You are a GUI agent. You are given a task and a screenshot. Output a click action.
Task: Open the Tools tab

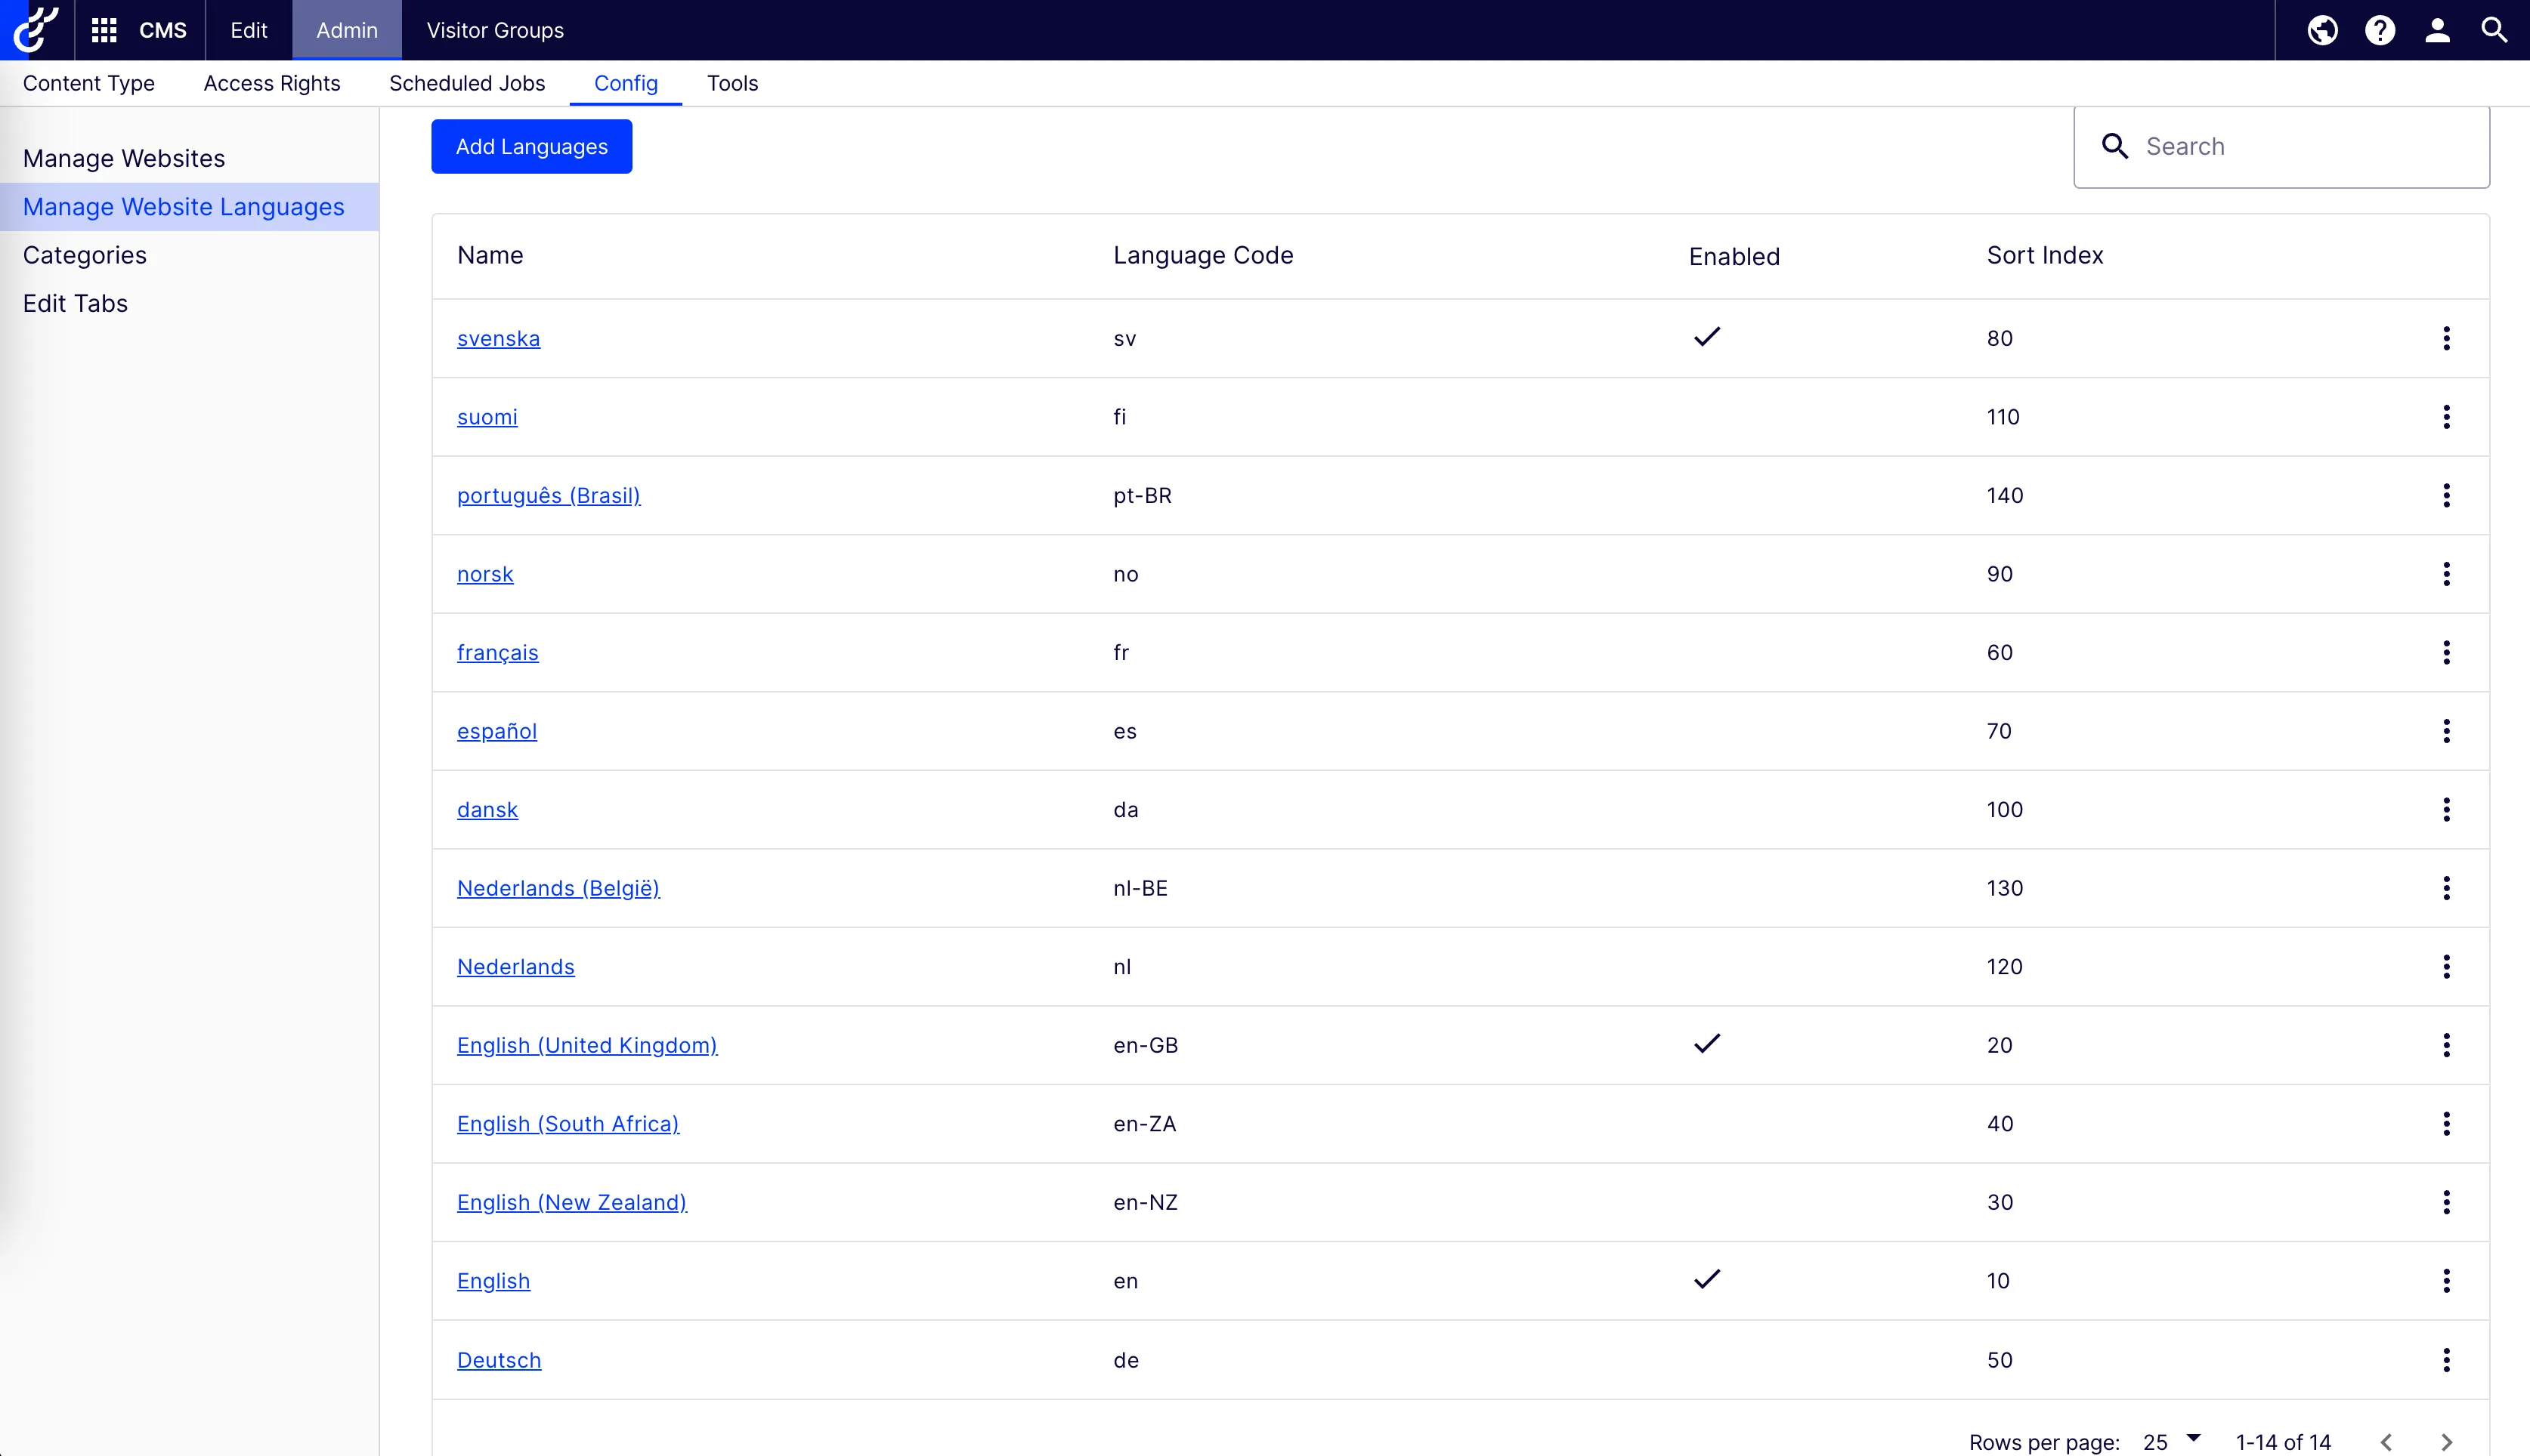coord(732,83)
